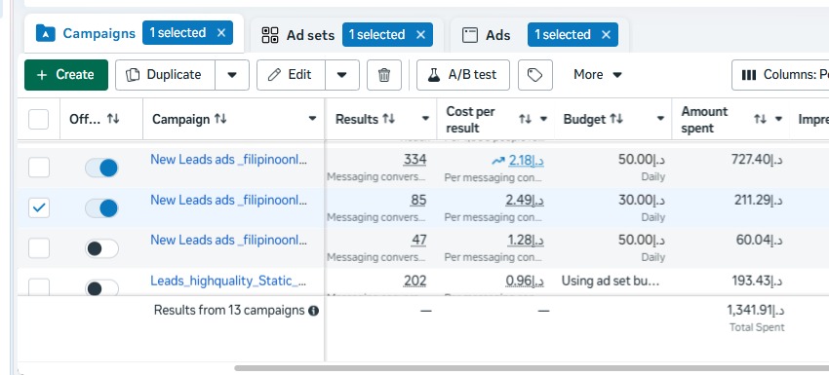Sort by Off/On column arrows
Image resolution: width=829 pixels, height=375 pixels.
pos(113,119)
